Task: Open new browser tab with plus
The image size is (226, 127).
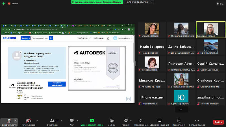Action: [x=114, y=26]
